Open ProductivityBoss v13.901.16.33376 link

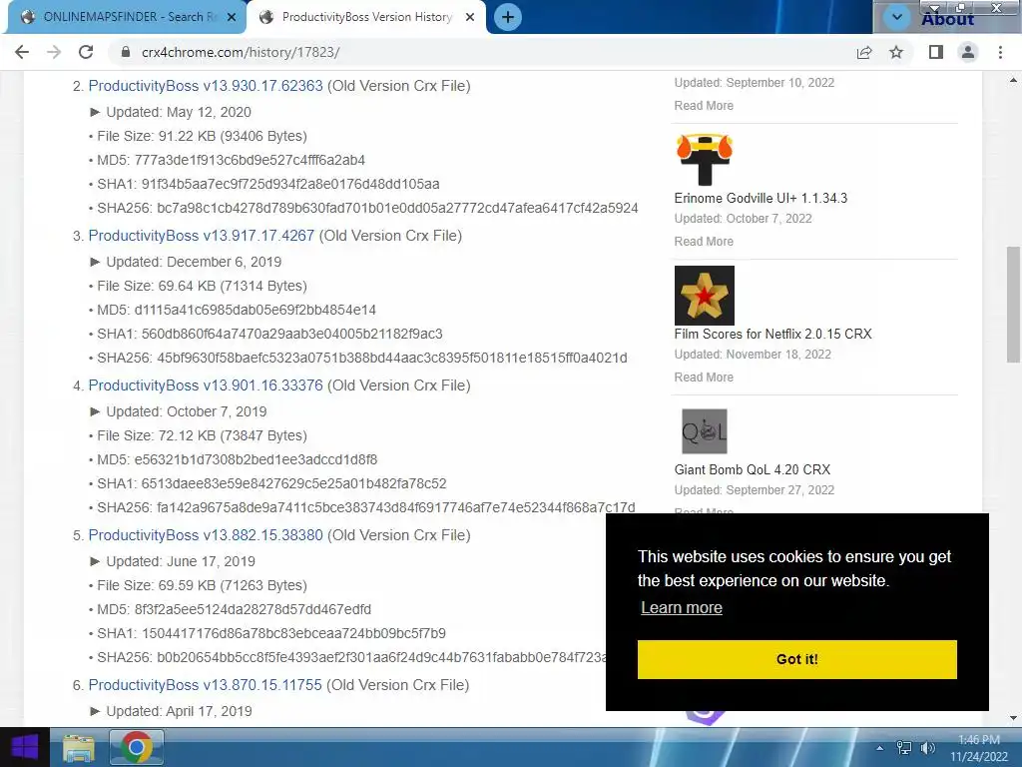coord(206,385)
